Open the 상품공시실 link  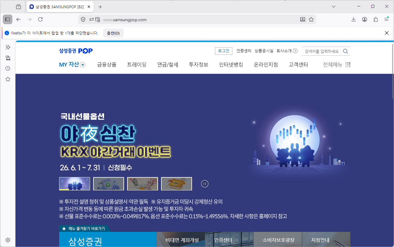click(264, 51)
